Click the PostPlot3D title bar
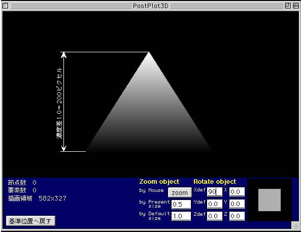 coord(151,6)
